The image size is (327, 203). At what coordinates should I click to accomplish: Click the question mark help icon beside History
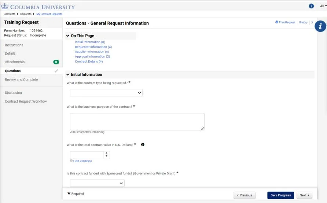(312, 22)
